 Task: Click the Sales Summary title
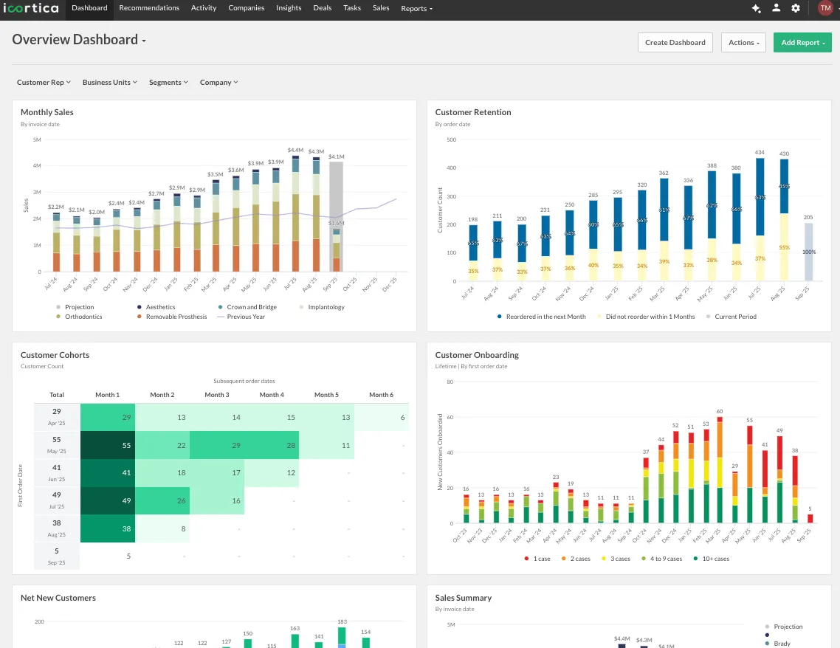click(x=464, y=598)
